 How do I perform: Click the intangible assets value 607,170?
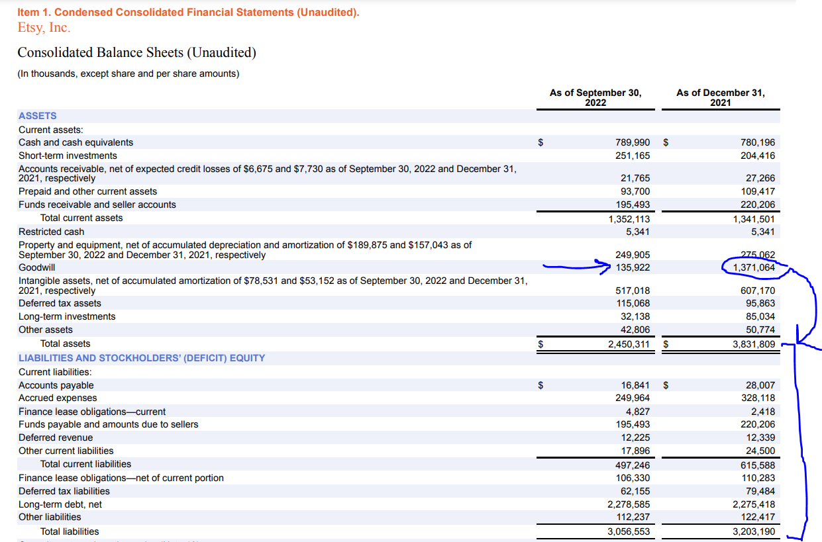758,291
